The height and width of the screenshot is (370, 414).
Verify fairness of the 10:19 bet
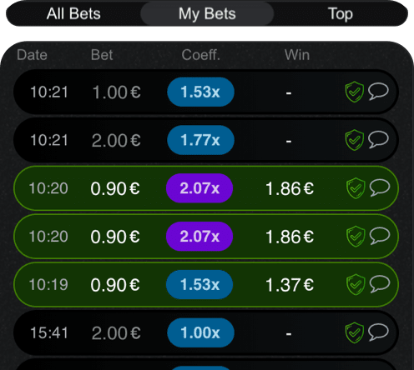click(x=356, y=284)
